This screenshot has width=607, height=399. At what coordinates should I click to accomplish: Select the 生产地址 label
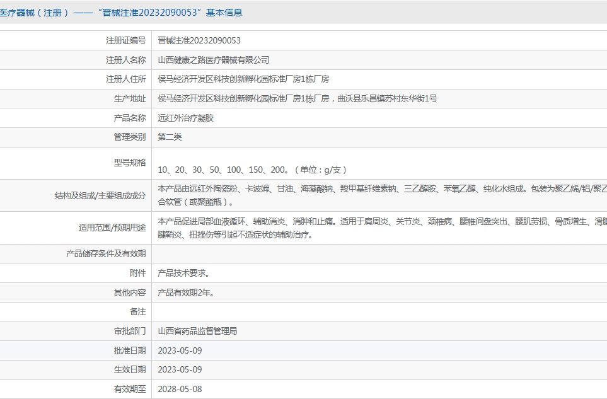[x=130, y=99]
